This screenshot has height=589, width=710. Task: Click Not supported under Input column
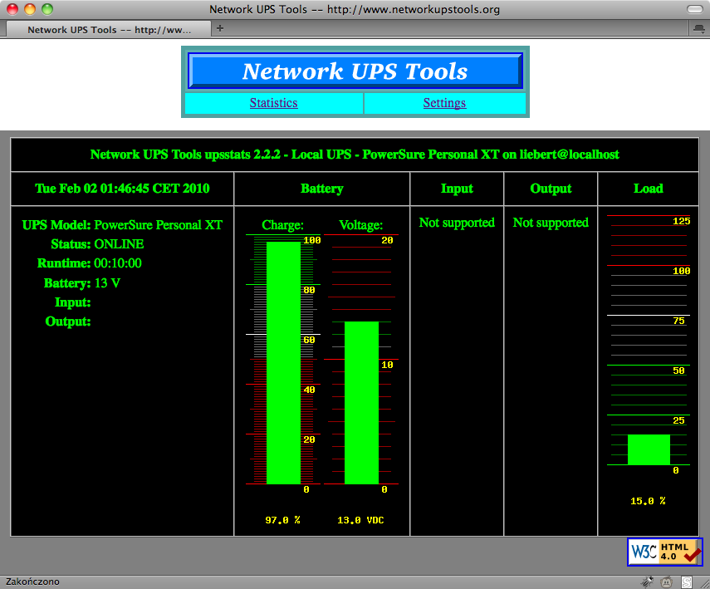click(457, 223)
